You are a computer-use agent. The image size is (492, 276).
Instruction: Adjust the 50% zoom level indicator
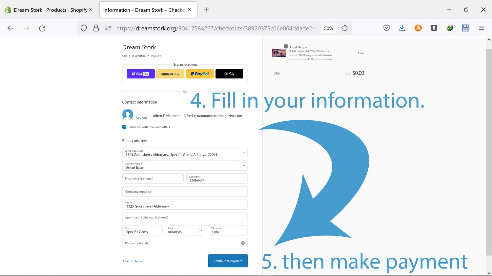coord(328,28)
